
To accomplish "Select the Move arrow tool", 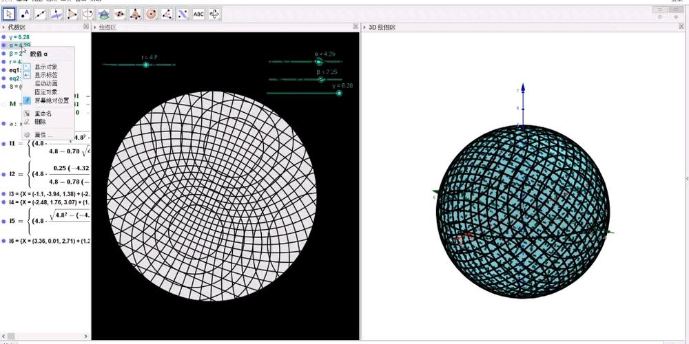I will pyautogui.click(x=8, y=14).
